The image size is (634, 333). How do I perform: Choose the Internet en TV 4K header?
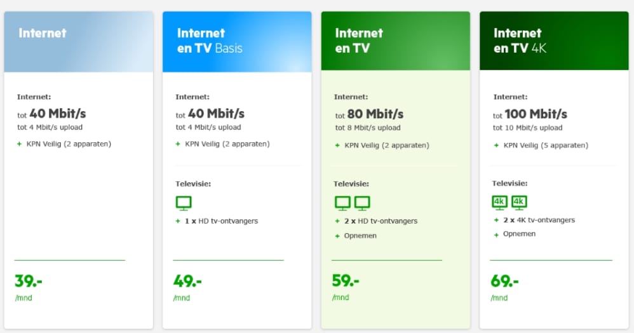tap(553, 41)
